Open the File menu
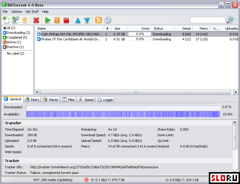This screenshot has height=184, width=240. point(5,12)
